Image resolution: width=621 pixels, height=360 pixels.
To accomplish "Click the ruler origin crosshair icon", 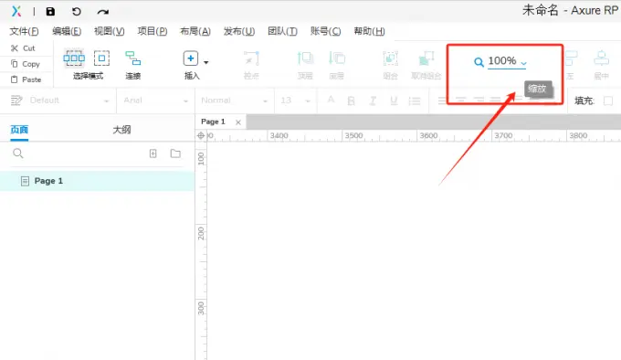I will pos(201,136).
